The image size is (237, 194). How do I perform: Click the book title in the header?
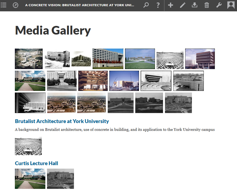click(80, 5)
